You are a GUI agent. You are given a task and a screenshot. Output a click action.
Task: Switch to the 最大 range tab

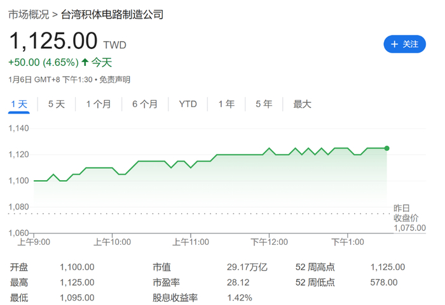(x=302, y=104)
